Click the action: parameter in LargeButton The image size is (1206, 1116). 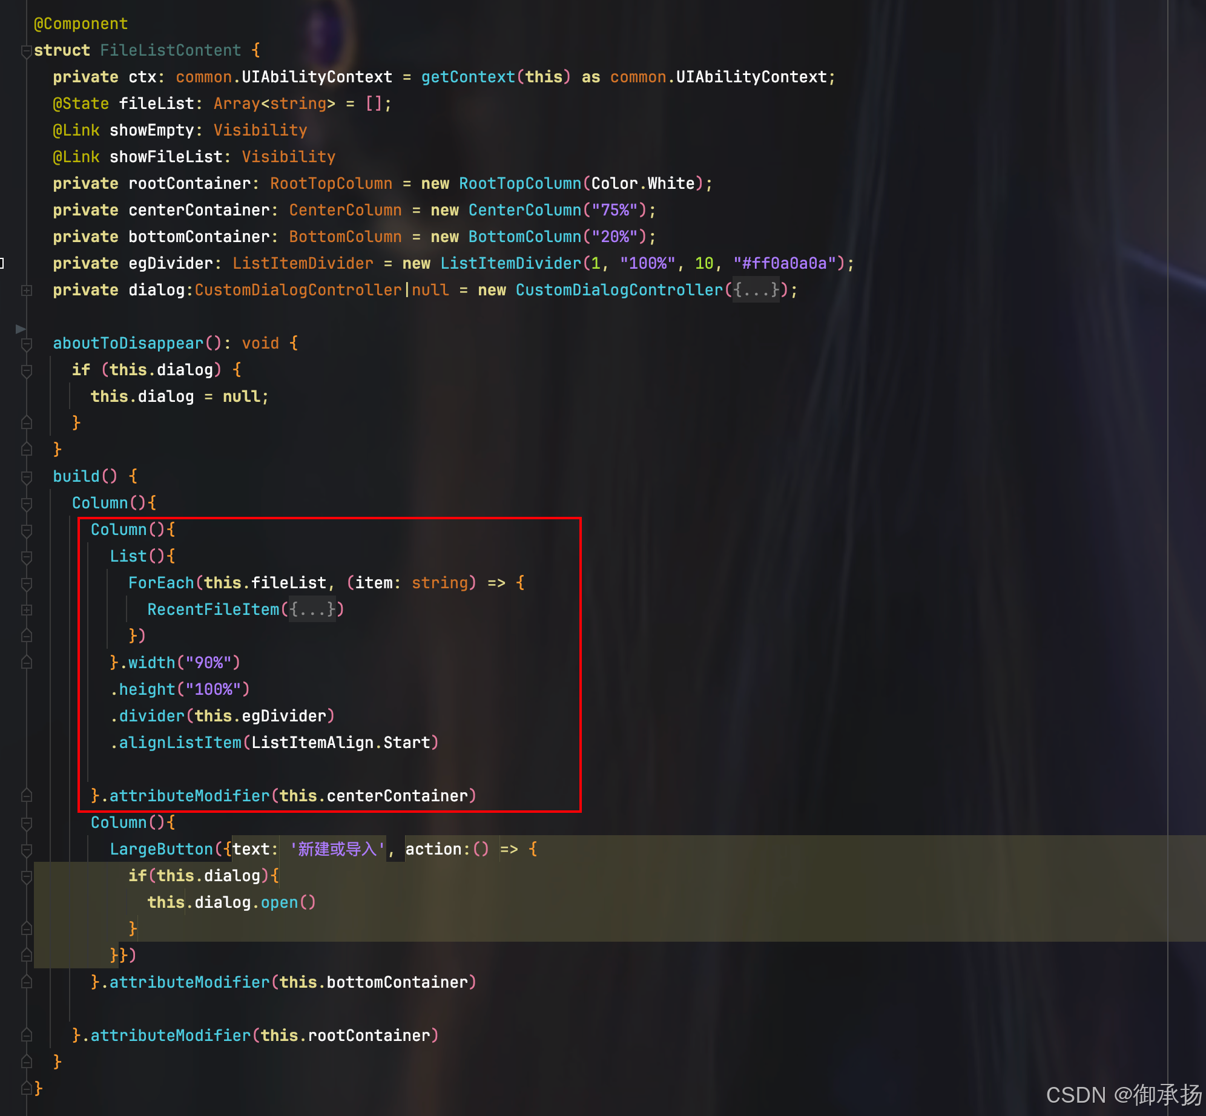click(437, 849)
